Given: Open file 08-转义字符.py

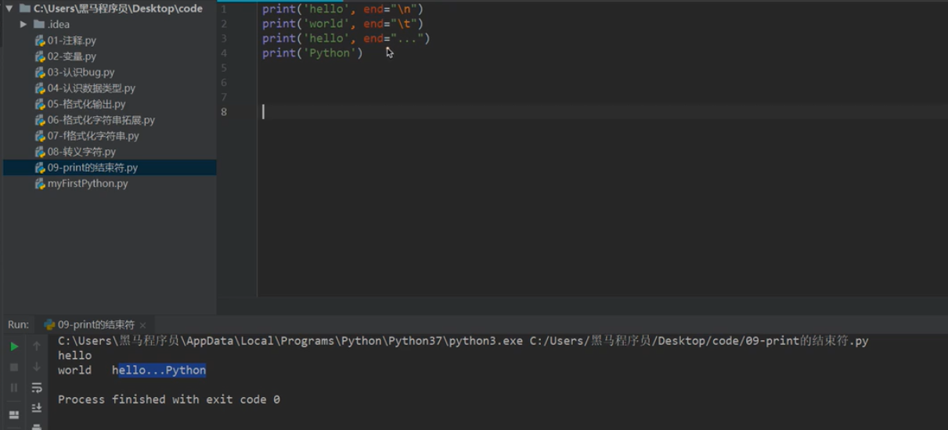Looking at the screenshot, I should point(81,152).
